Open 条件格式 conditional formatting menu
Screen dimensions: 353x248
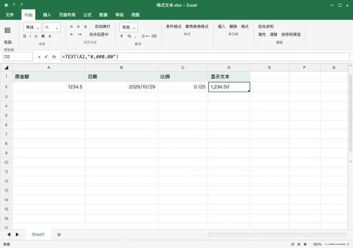(x=174, y=27)
